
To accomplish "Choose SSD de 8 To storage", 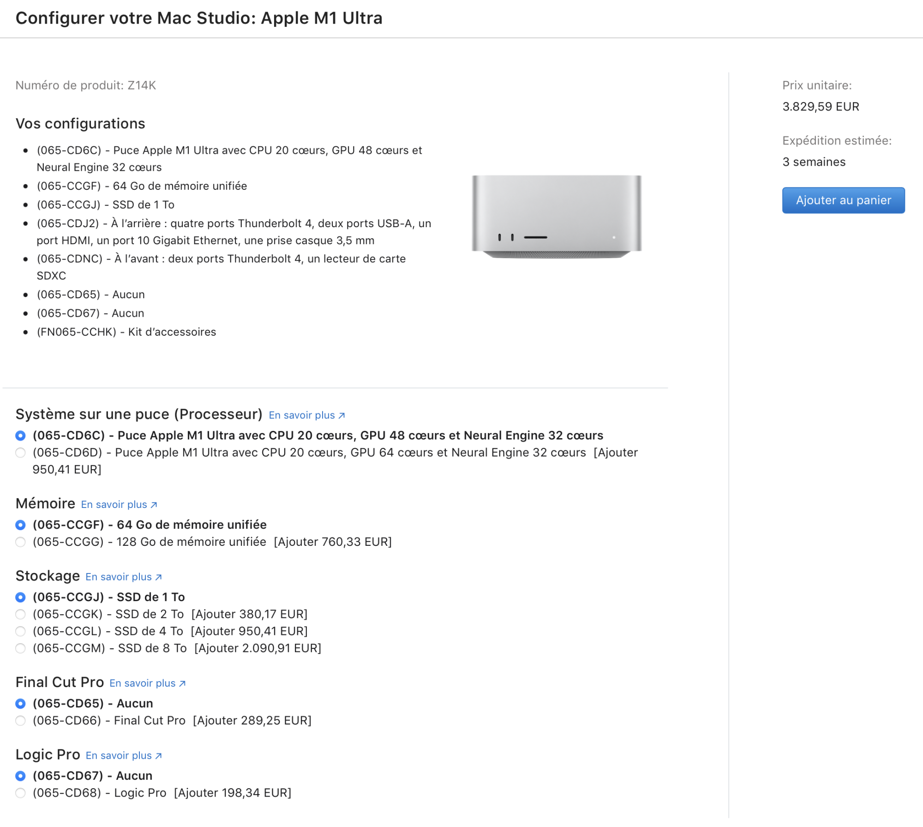I will point(20,648).
